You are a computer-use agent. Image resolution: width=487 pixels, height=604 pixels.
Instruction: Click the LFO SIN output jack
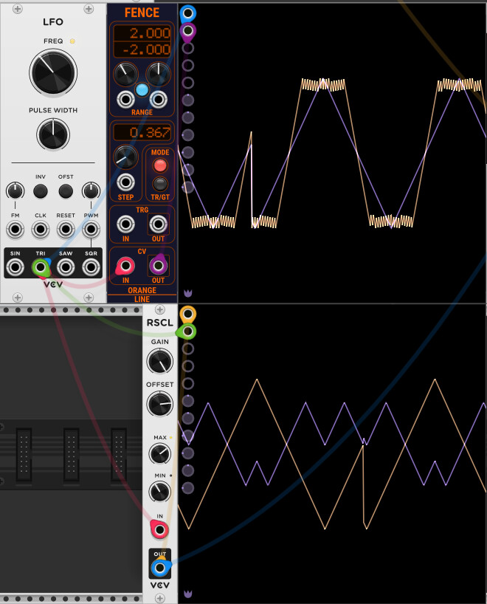point(15,267)
